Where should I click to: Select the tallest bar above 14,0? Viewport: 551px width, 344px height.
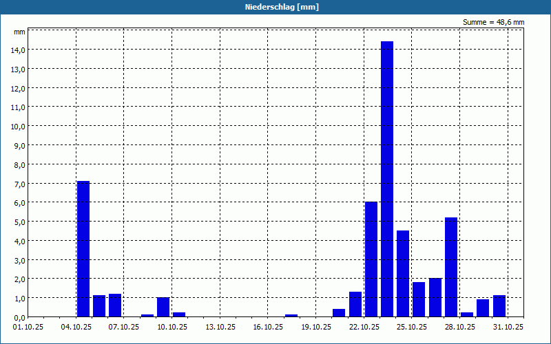tap(387, 179)
